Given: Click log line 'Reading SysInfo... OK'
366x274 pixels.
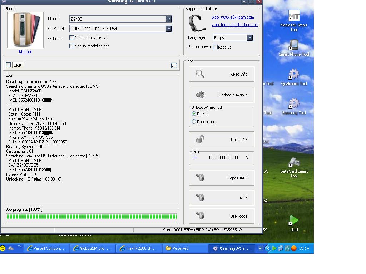Looking at the screenshot, I should (x=25, y=147).
